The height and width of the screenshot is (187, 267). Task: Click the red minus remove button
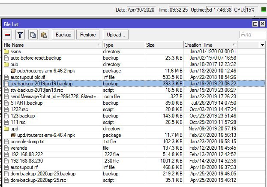[x=7, y=35]
